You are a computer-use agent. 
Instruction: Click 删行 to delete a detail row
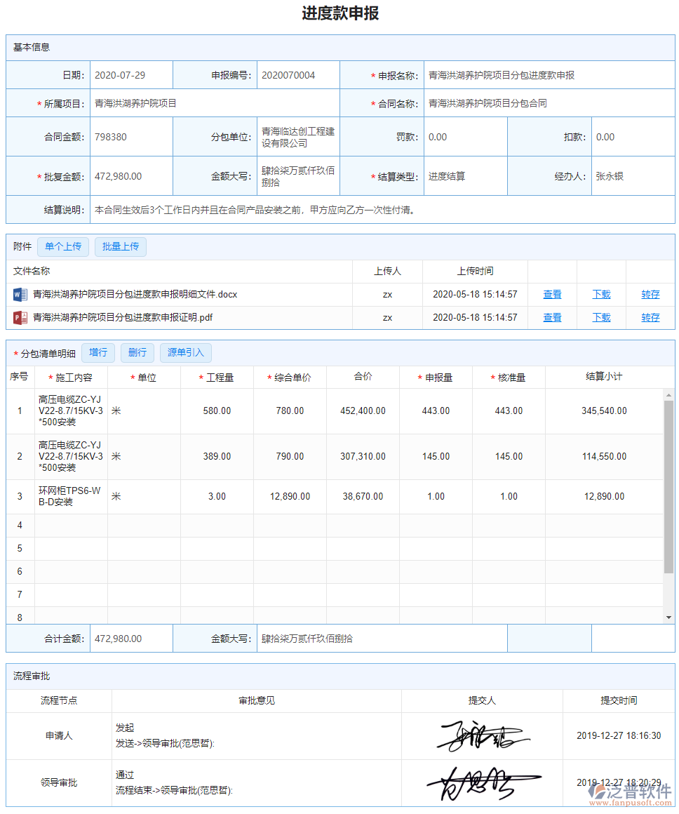pos(137,352)
